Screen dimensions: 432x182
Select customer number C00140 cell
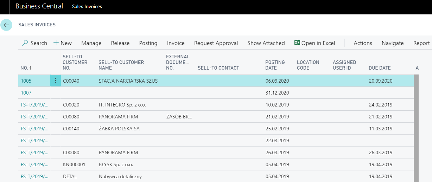click(71, 129)
